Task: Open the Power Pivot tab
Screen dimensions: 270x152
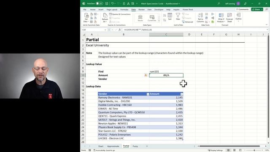Action: 188,9
